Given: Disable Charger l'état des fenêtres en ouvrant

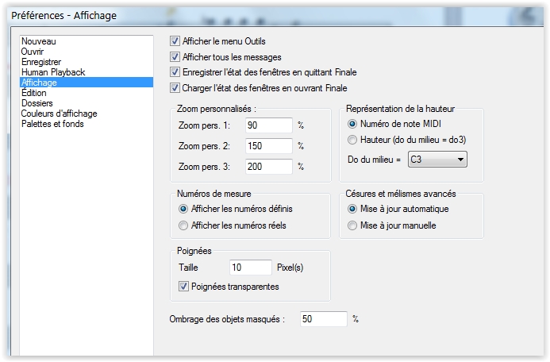Looking at the screenshot, I should click(175, 88).
